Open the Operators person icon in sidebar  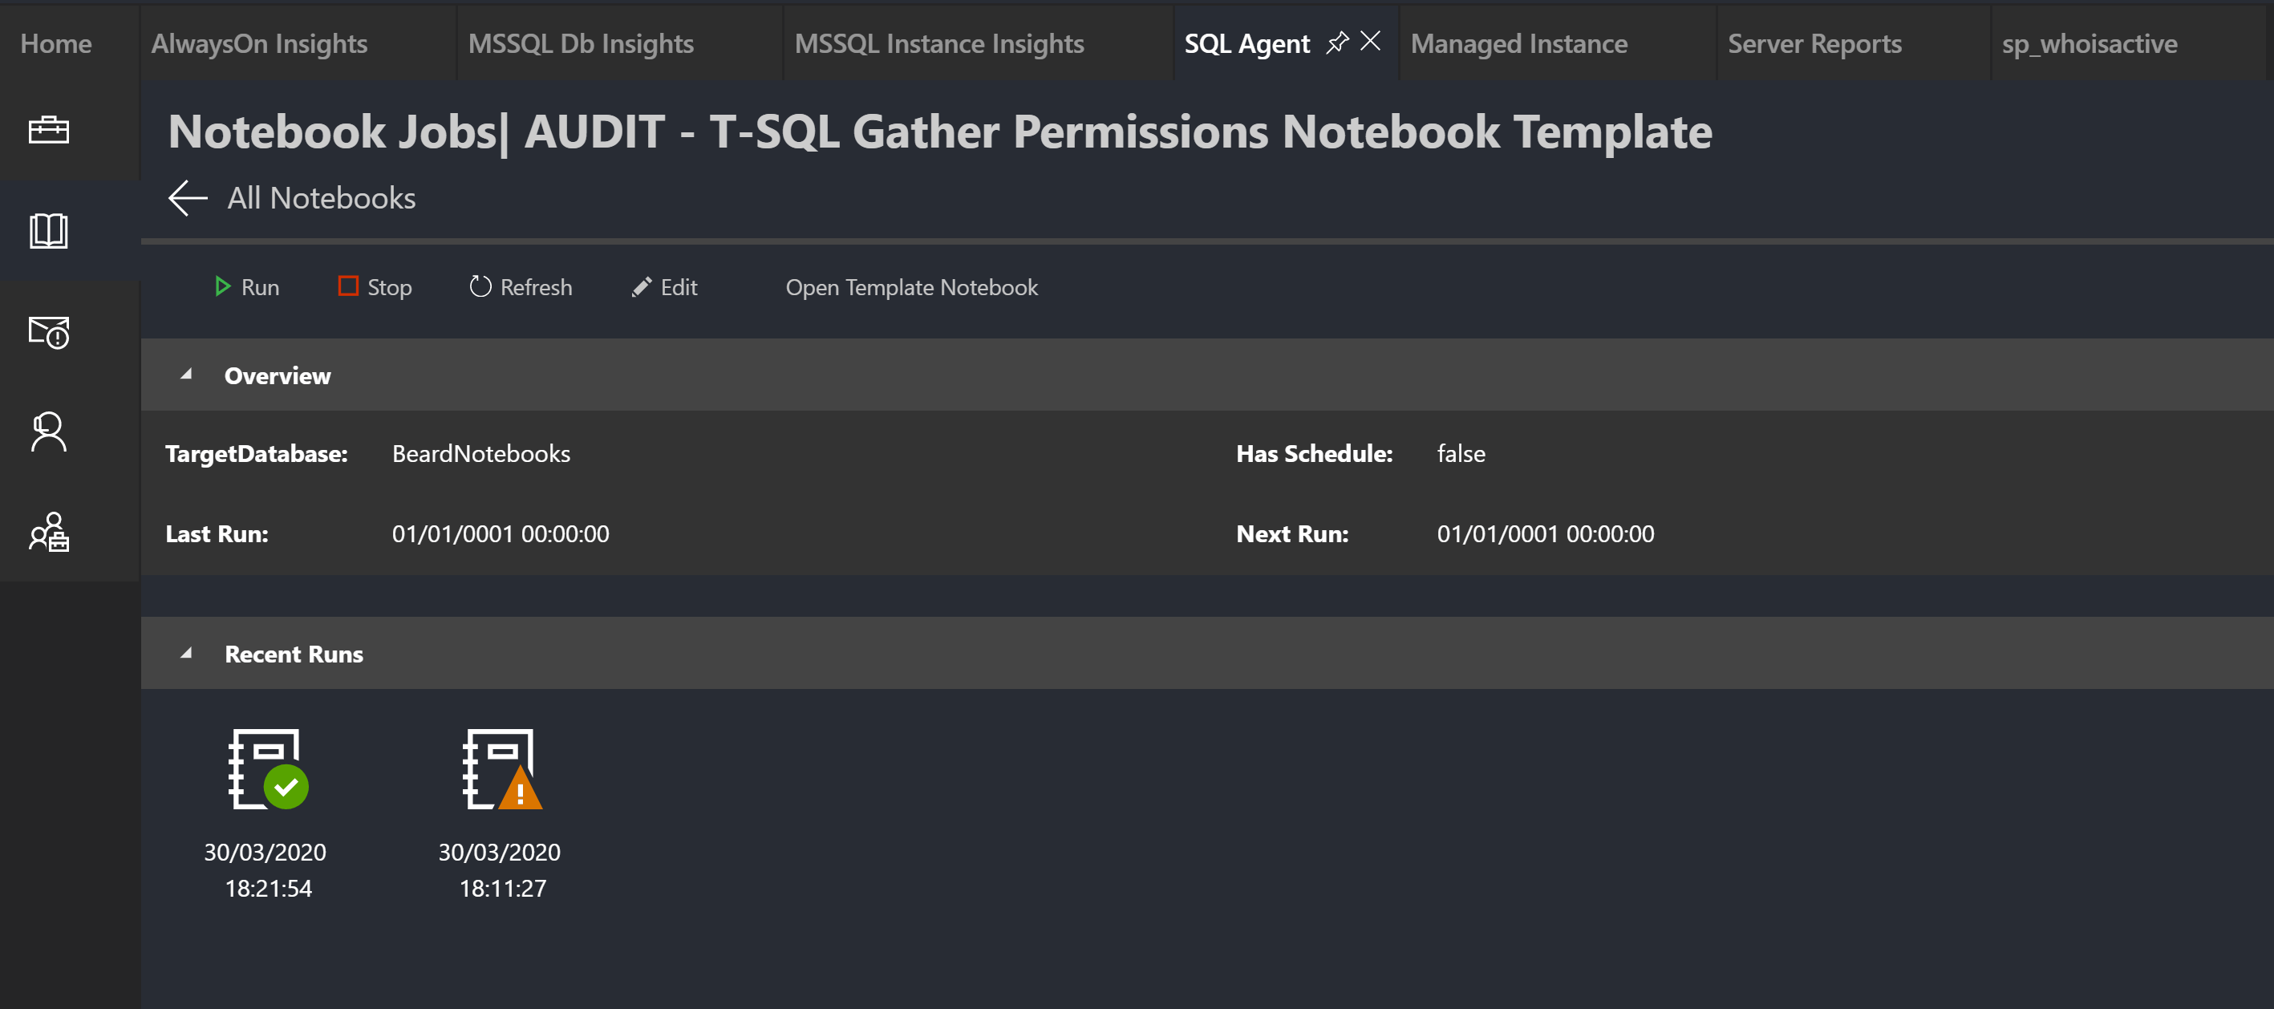pyautogui.click(x=49, y=432)
